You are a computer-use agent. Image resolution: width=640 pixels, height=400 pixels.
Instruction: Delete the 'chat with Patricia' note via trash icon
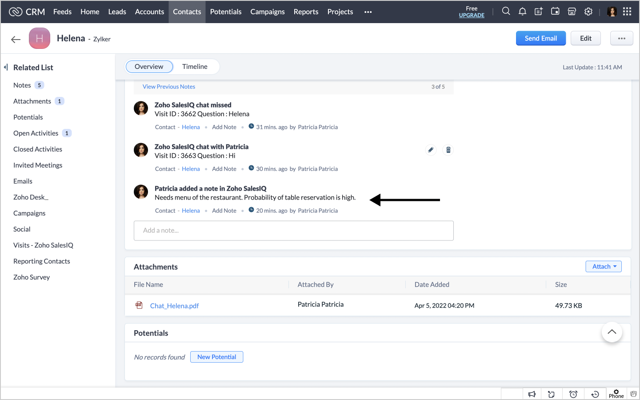(x=448, y=150)
